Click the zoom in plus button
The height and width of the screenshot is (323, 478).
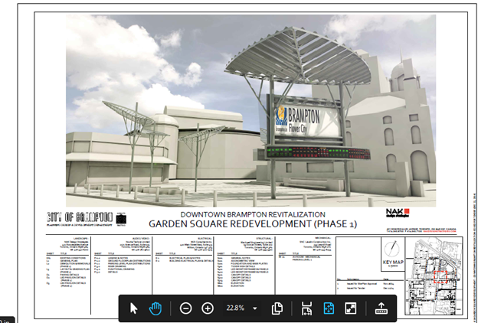pyautogui.click(x=208, y=308)
